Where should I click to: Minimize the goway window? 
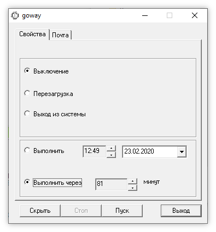(145, 15)
